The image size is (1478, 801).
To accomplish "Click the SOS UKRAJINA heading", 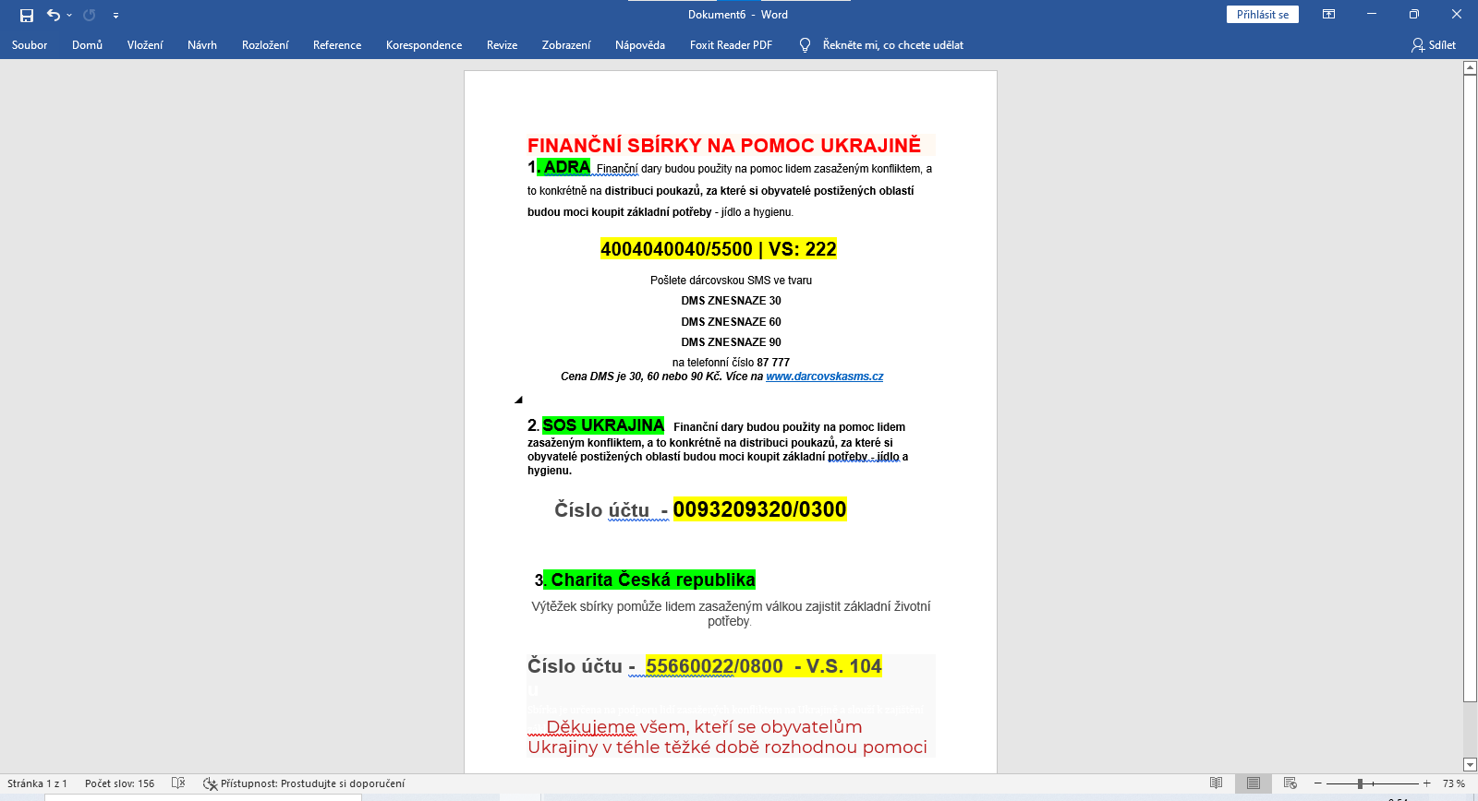I will (603, 425).
